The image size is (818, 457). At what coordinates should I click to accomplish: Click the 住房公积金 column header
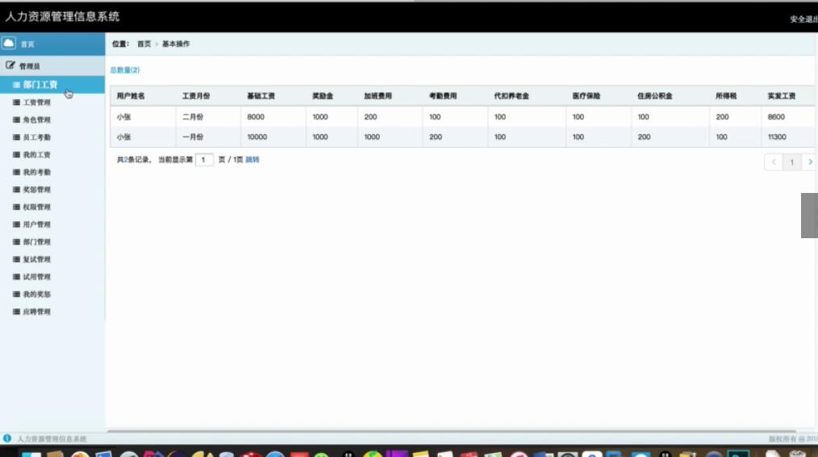pos(655,96)
